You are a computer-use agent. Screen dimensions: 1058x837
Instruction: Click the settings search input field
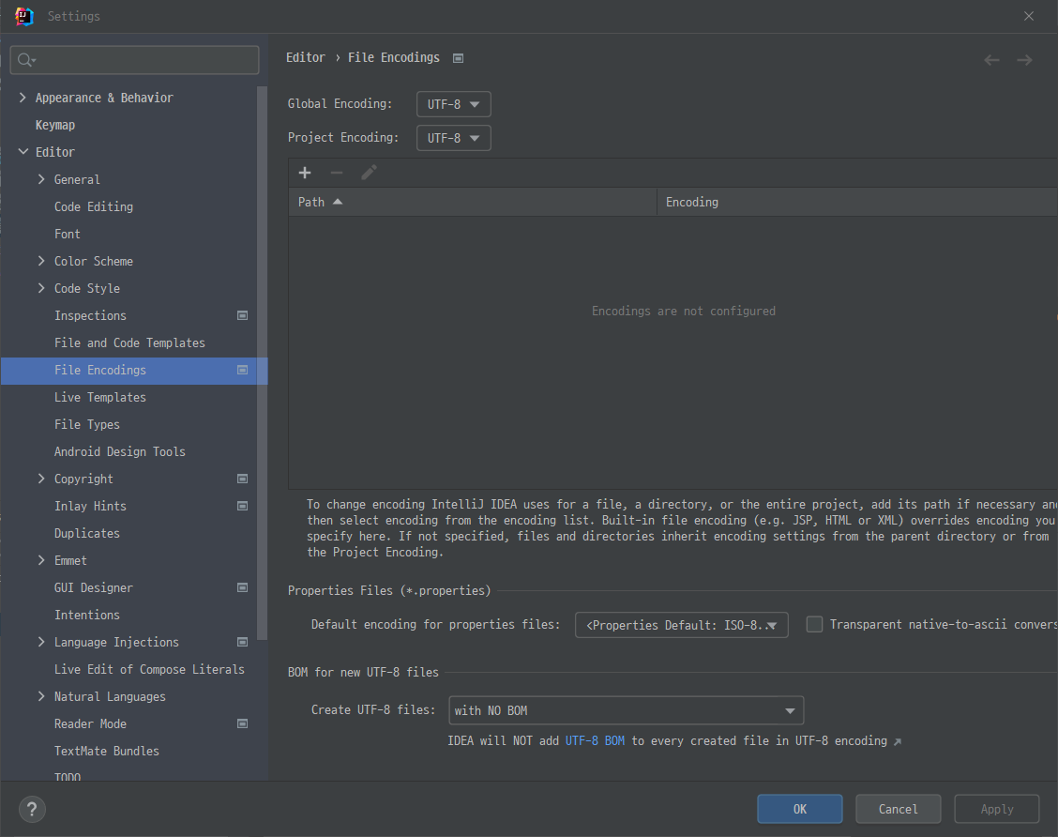pyautogui.click(x=135, y=60)
